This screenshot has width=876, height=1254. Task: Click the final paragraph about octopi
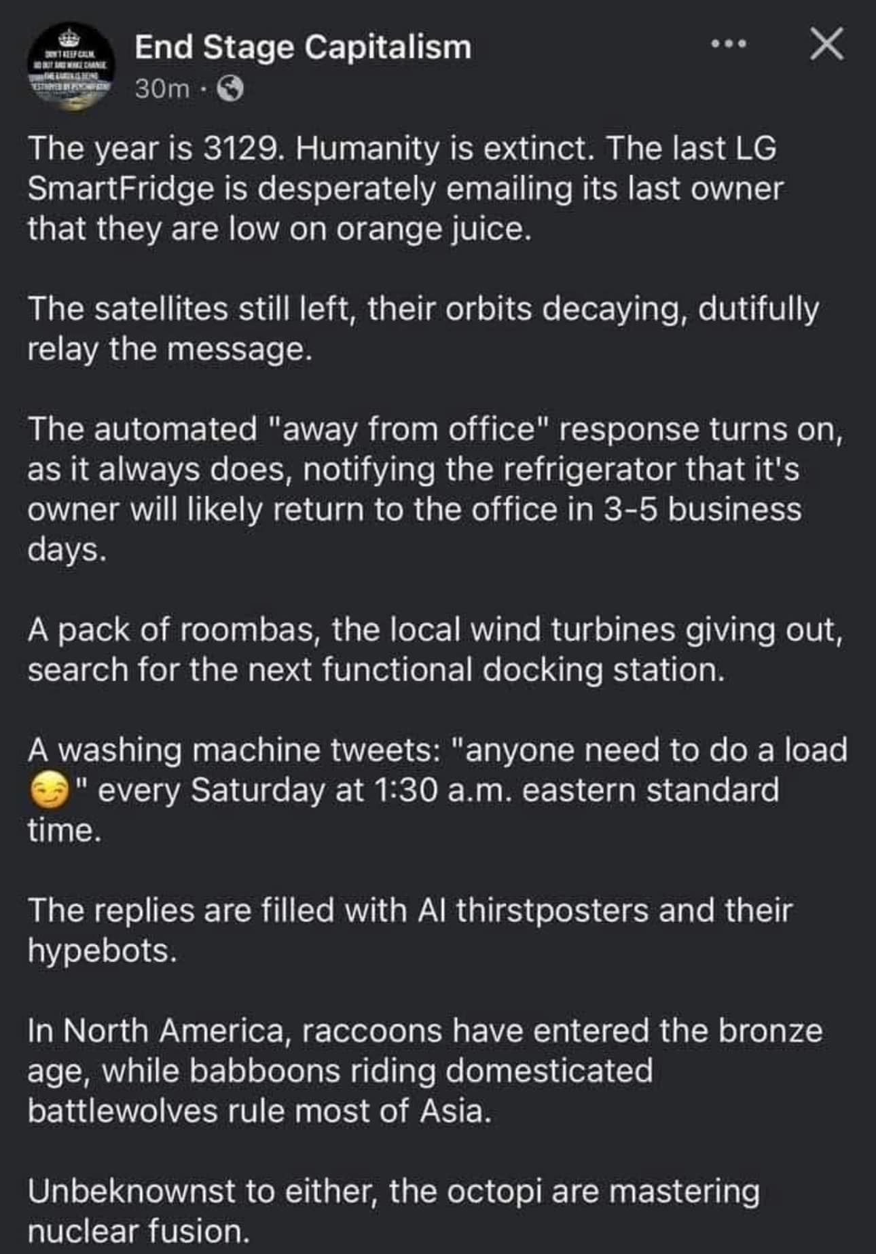393,1211
